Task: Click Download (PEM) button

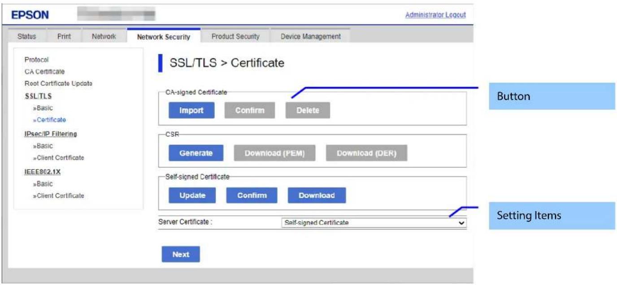Action: click(x=274, y=153)
